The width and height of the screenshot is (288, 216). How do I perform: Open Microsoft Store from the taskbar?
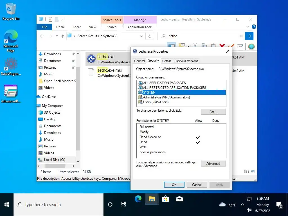[x=165, y=199]
